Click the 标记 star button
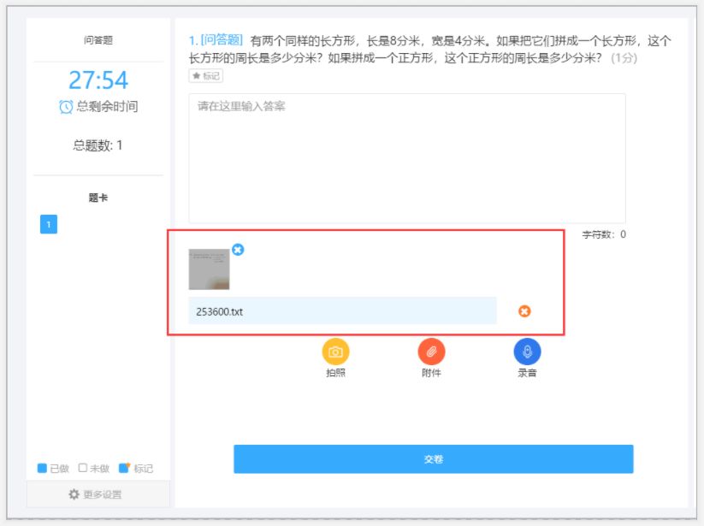This screenshot has width=704, height=526. point(206,76)
